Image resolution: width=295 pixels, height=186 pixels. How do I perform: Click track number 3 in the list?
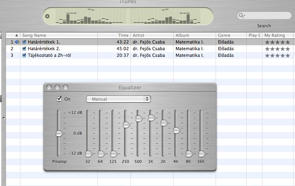click(12, 55)
